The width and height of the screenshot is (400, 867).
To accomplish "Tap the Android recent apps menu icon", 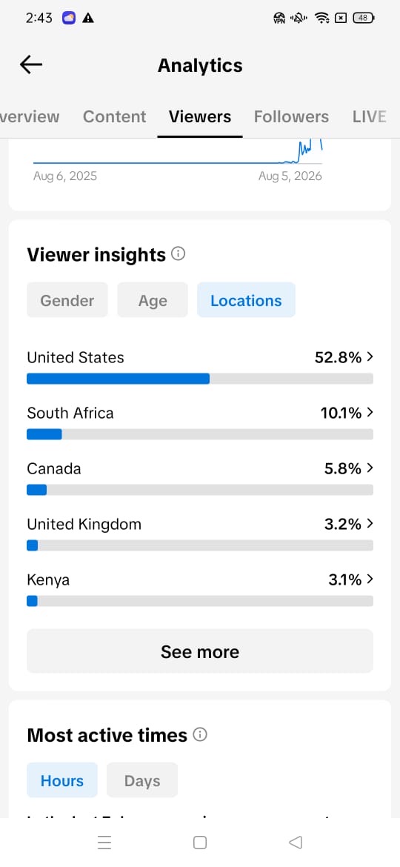I will (104, 842).
